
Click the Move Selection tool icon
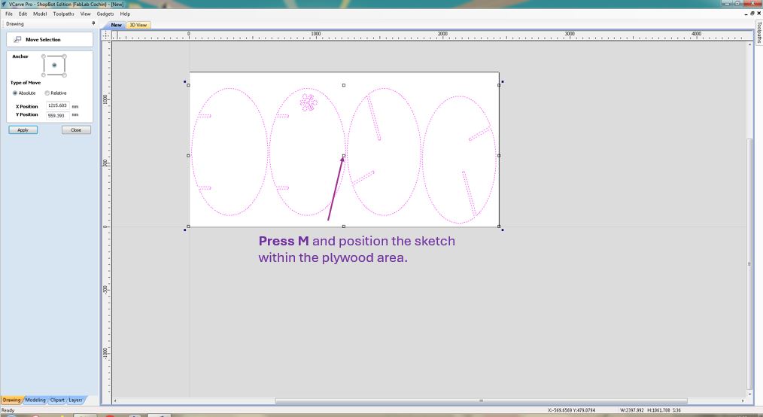(x=17, y=39)
